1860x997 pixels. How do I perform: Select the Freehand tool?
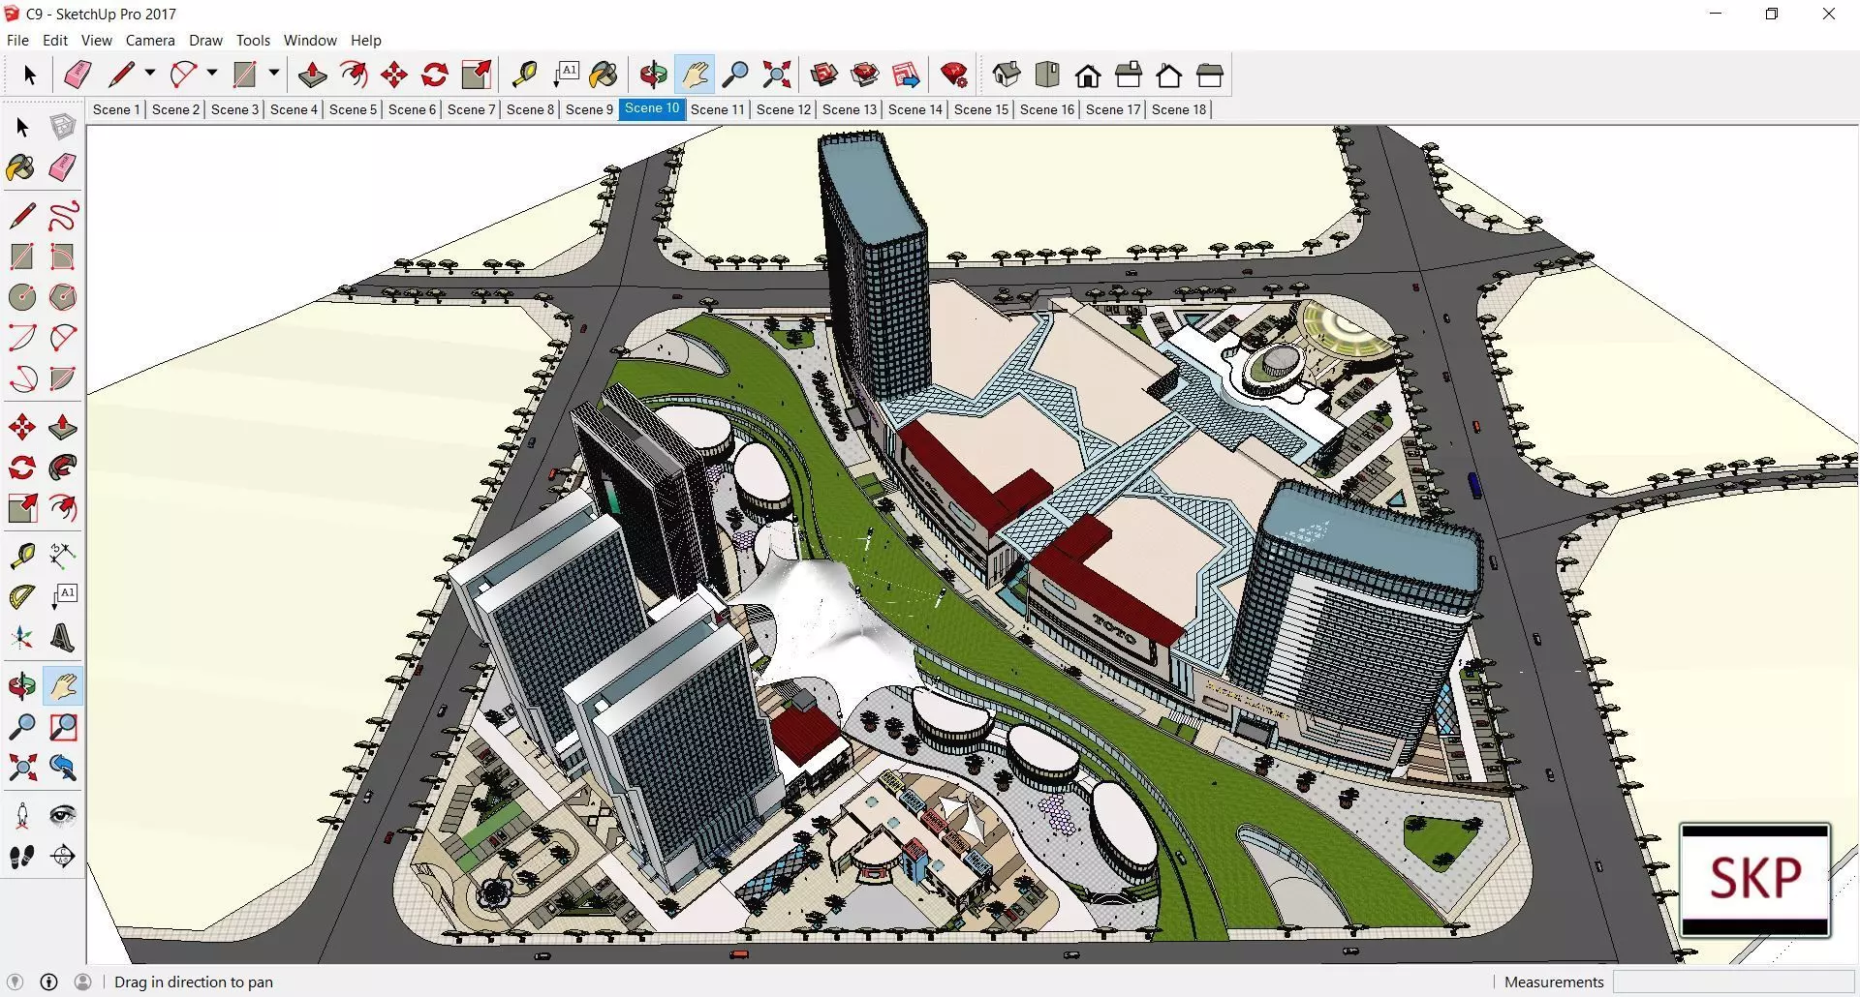(63, 215)
